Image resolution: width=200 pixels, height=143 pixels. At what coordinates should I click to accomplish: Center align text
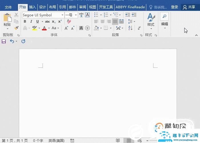[x=103, y=21]
